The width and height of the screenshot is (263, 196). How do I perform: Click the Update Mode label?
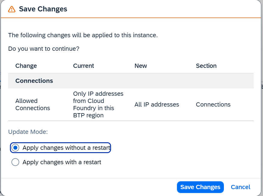coord(28,132)
